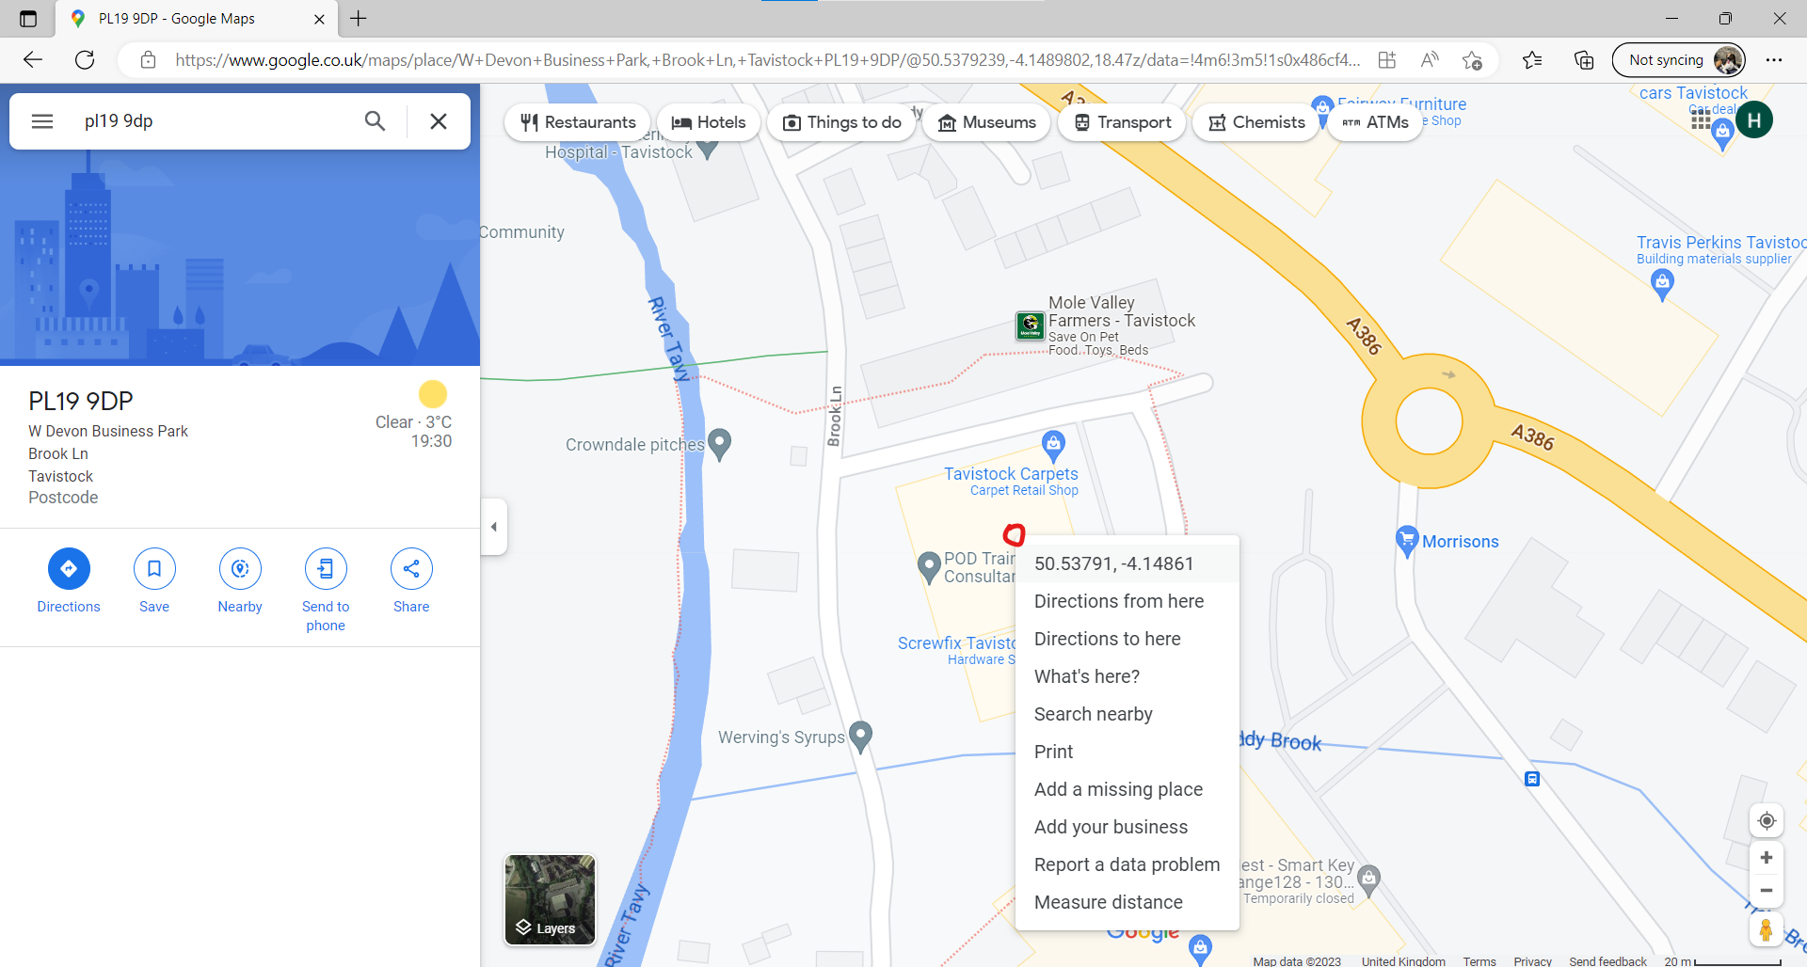
Task: Open the Terms link
Action: tap(1479, 960)
